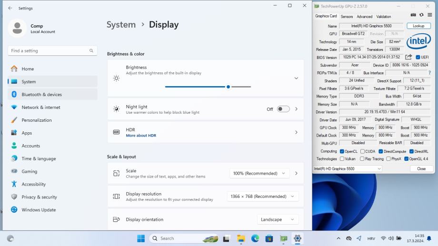Open the Scale percentage dropdown
The height and width of the screenshot is (246, 438).
coord(259,173)
